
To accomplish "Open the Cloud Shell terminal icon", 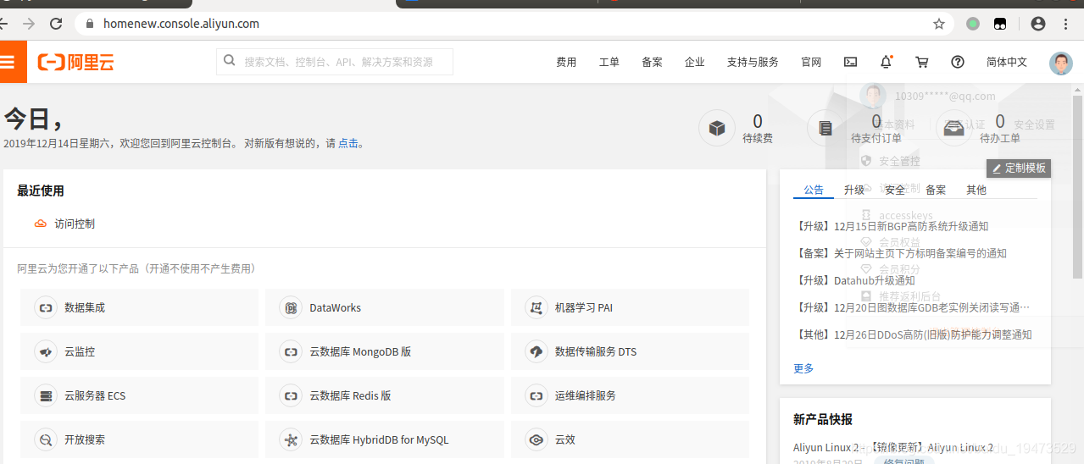I will pyautogui.click(x=851, y=62).
